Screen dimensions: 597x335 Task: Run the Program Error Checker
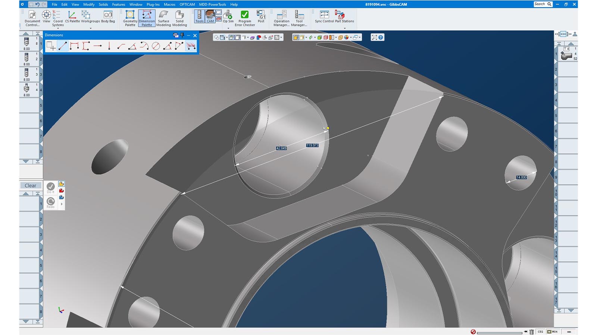245,18
